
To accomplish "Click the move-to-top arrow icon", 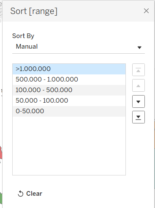I will [139, 70].
